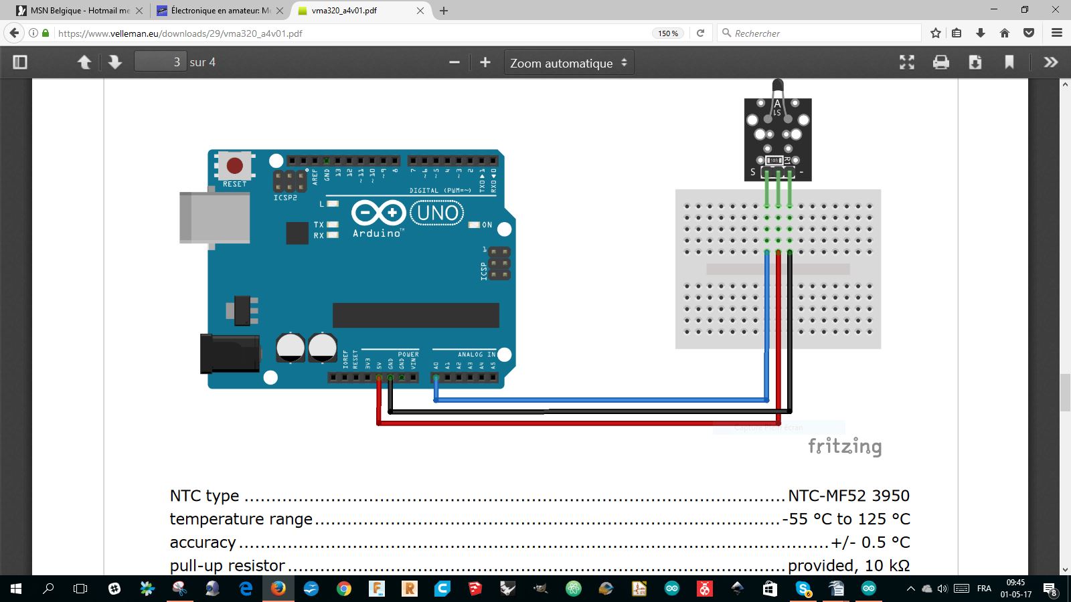Print the PDF document

click(x=941, y=62)
